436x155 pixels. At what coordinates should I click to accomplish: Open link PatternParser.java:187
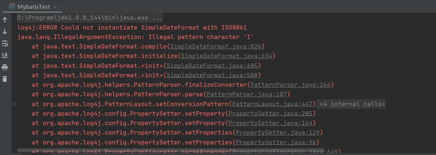[x=247, y=94]
